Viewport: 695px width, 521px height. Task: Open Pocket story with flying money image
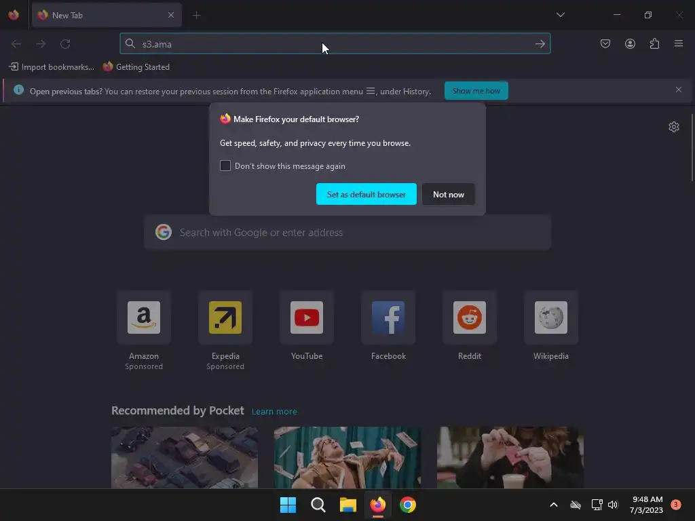click(x=347, y=457)
